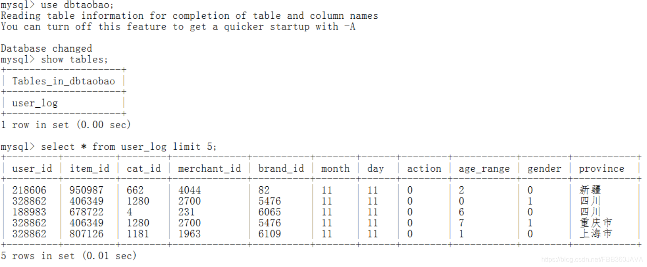Click item_id value 950987

[x=87, y=190]
